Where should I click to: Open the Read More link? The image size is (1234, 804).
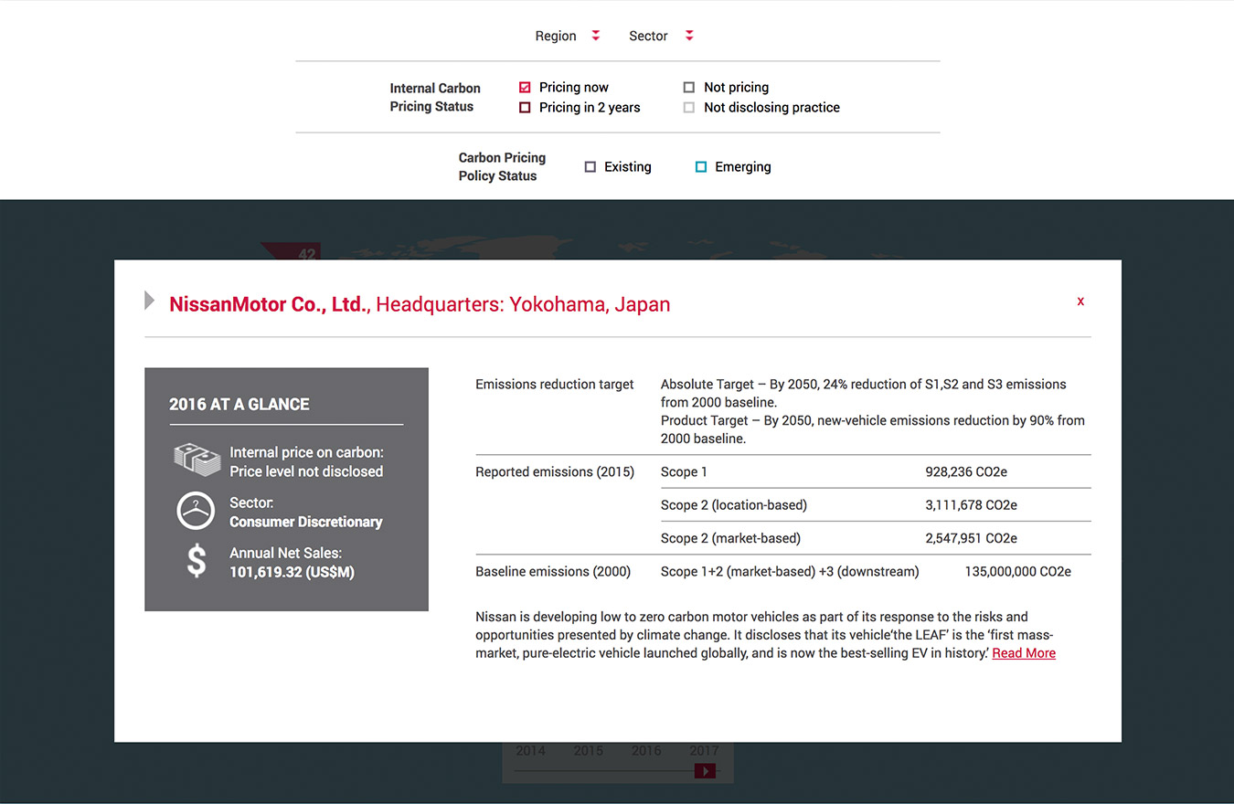click(x=1024, y=653)
